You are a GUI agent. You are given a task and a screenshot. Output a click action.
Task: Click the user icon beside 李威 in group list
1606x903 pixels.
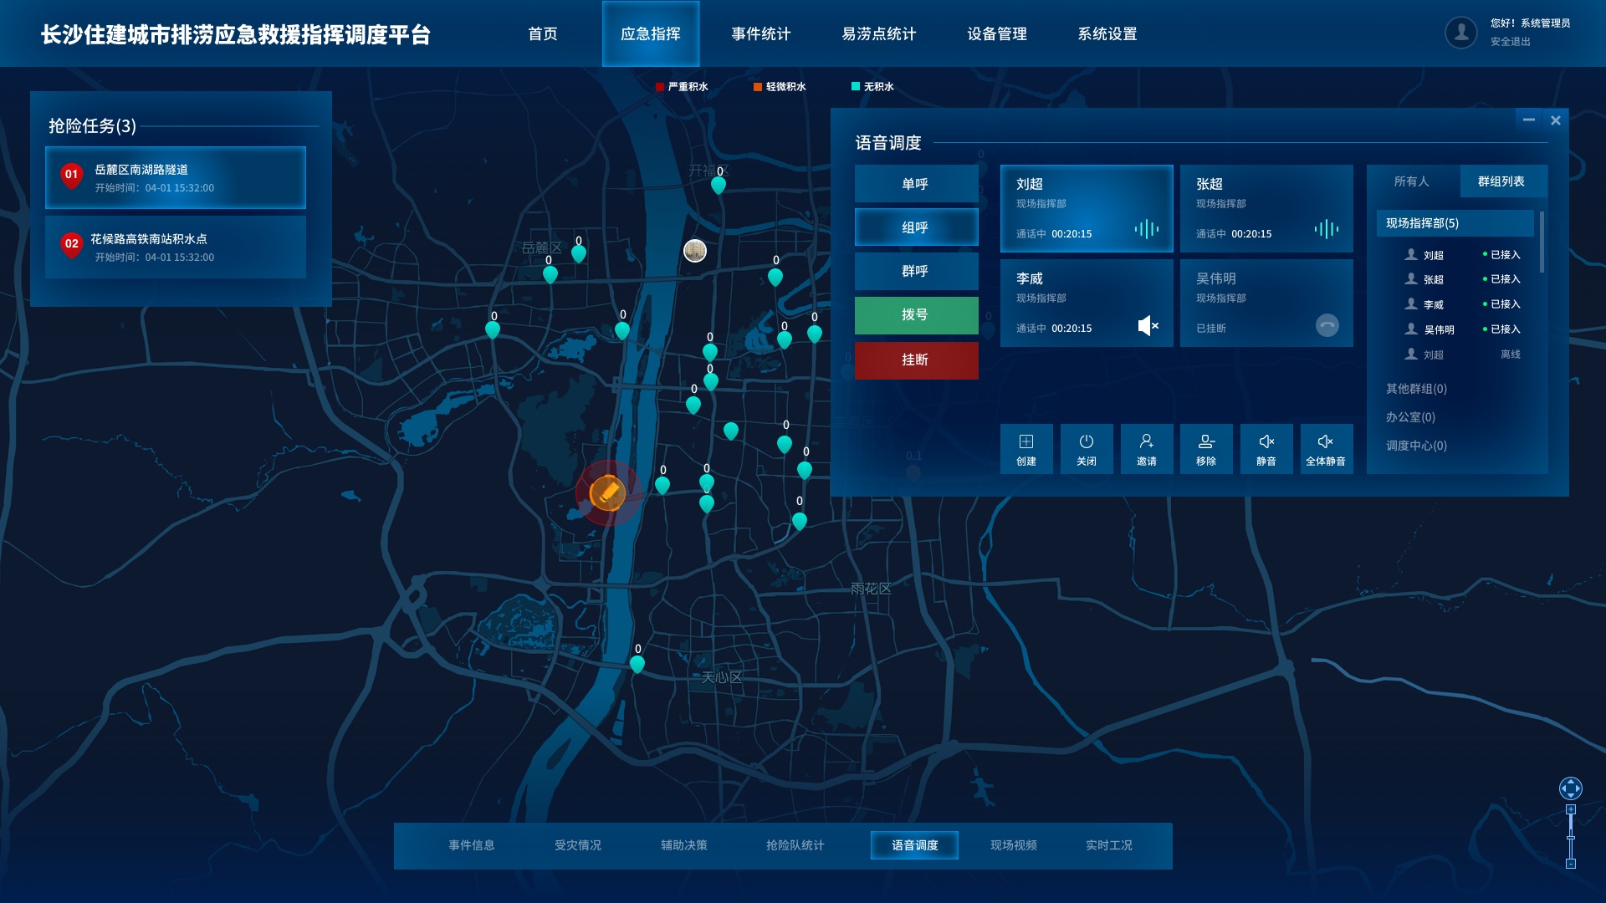(x=1410, y=304)
